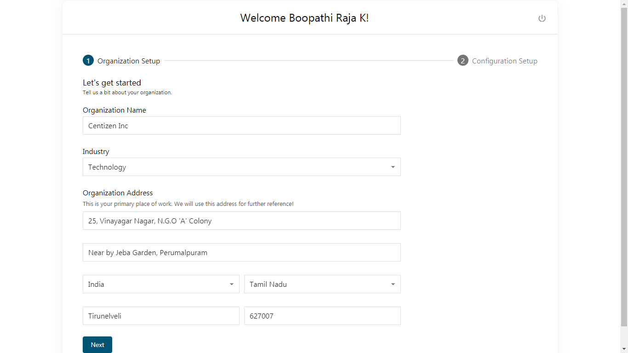Click the power logout icon

542,18
